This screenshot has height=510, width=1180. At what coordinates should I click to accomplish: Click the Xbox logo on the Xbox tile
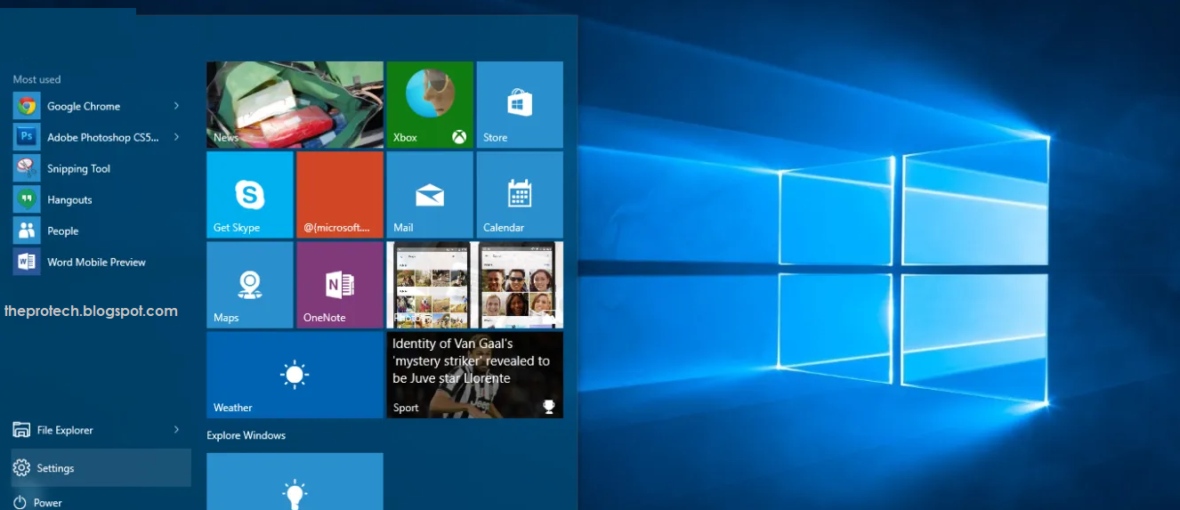pyautogui.click(x=459, y=137)
